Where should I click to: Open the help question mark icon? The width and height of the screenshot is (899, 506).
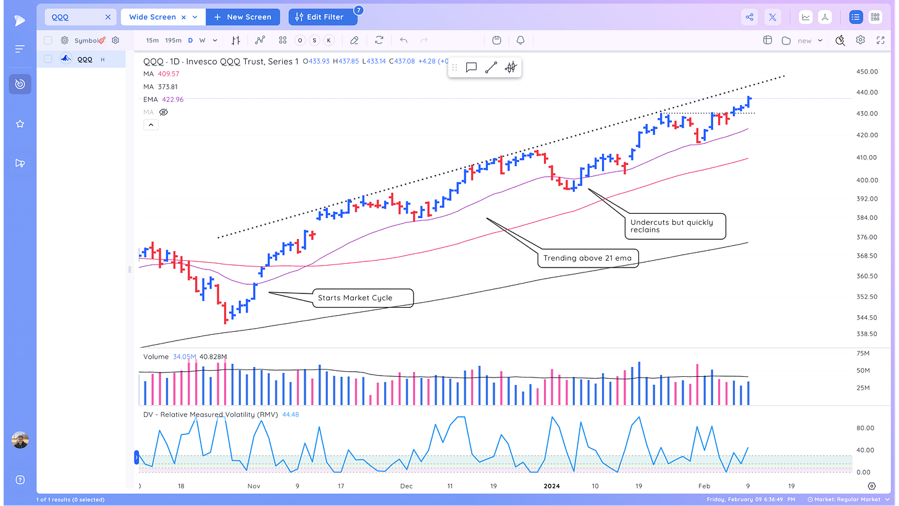click(x=20, y=480)
